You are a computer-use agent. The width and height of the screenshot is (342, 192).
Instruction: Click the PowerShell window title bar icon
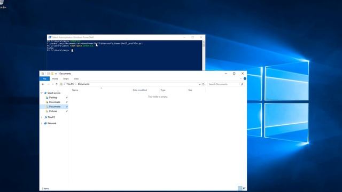click(50, 37)
